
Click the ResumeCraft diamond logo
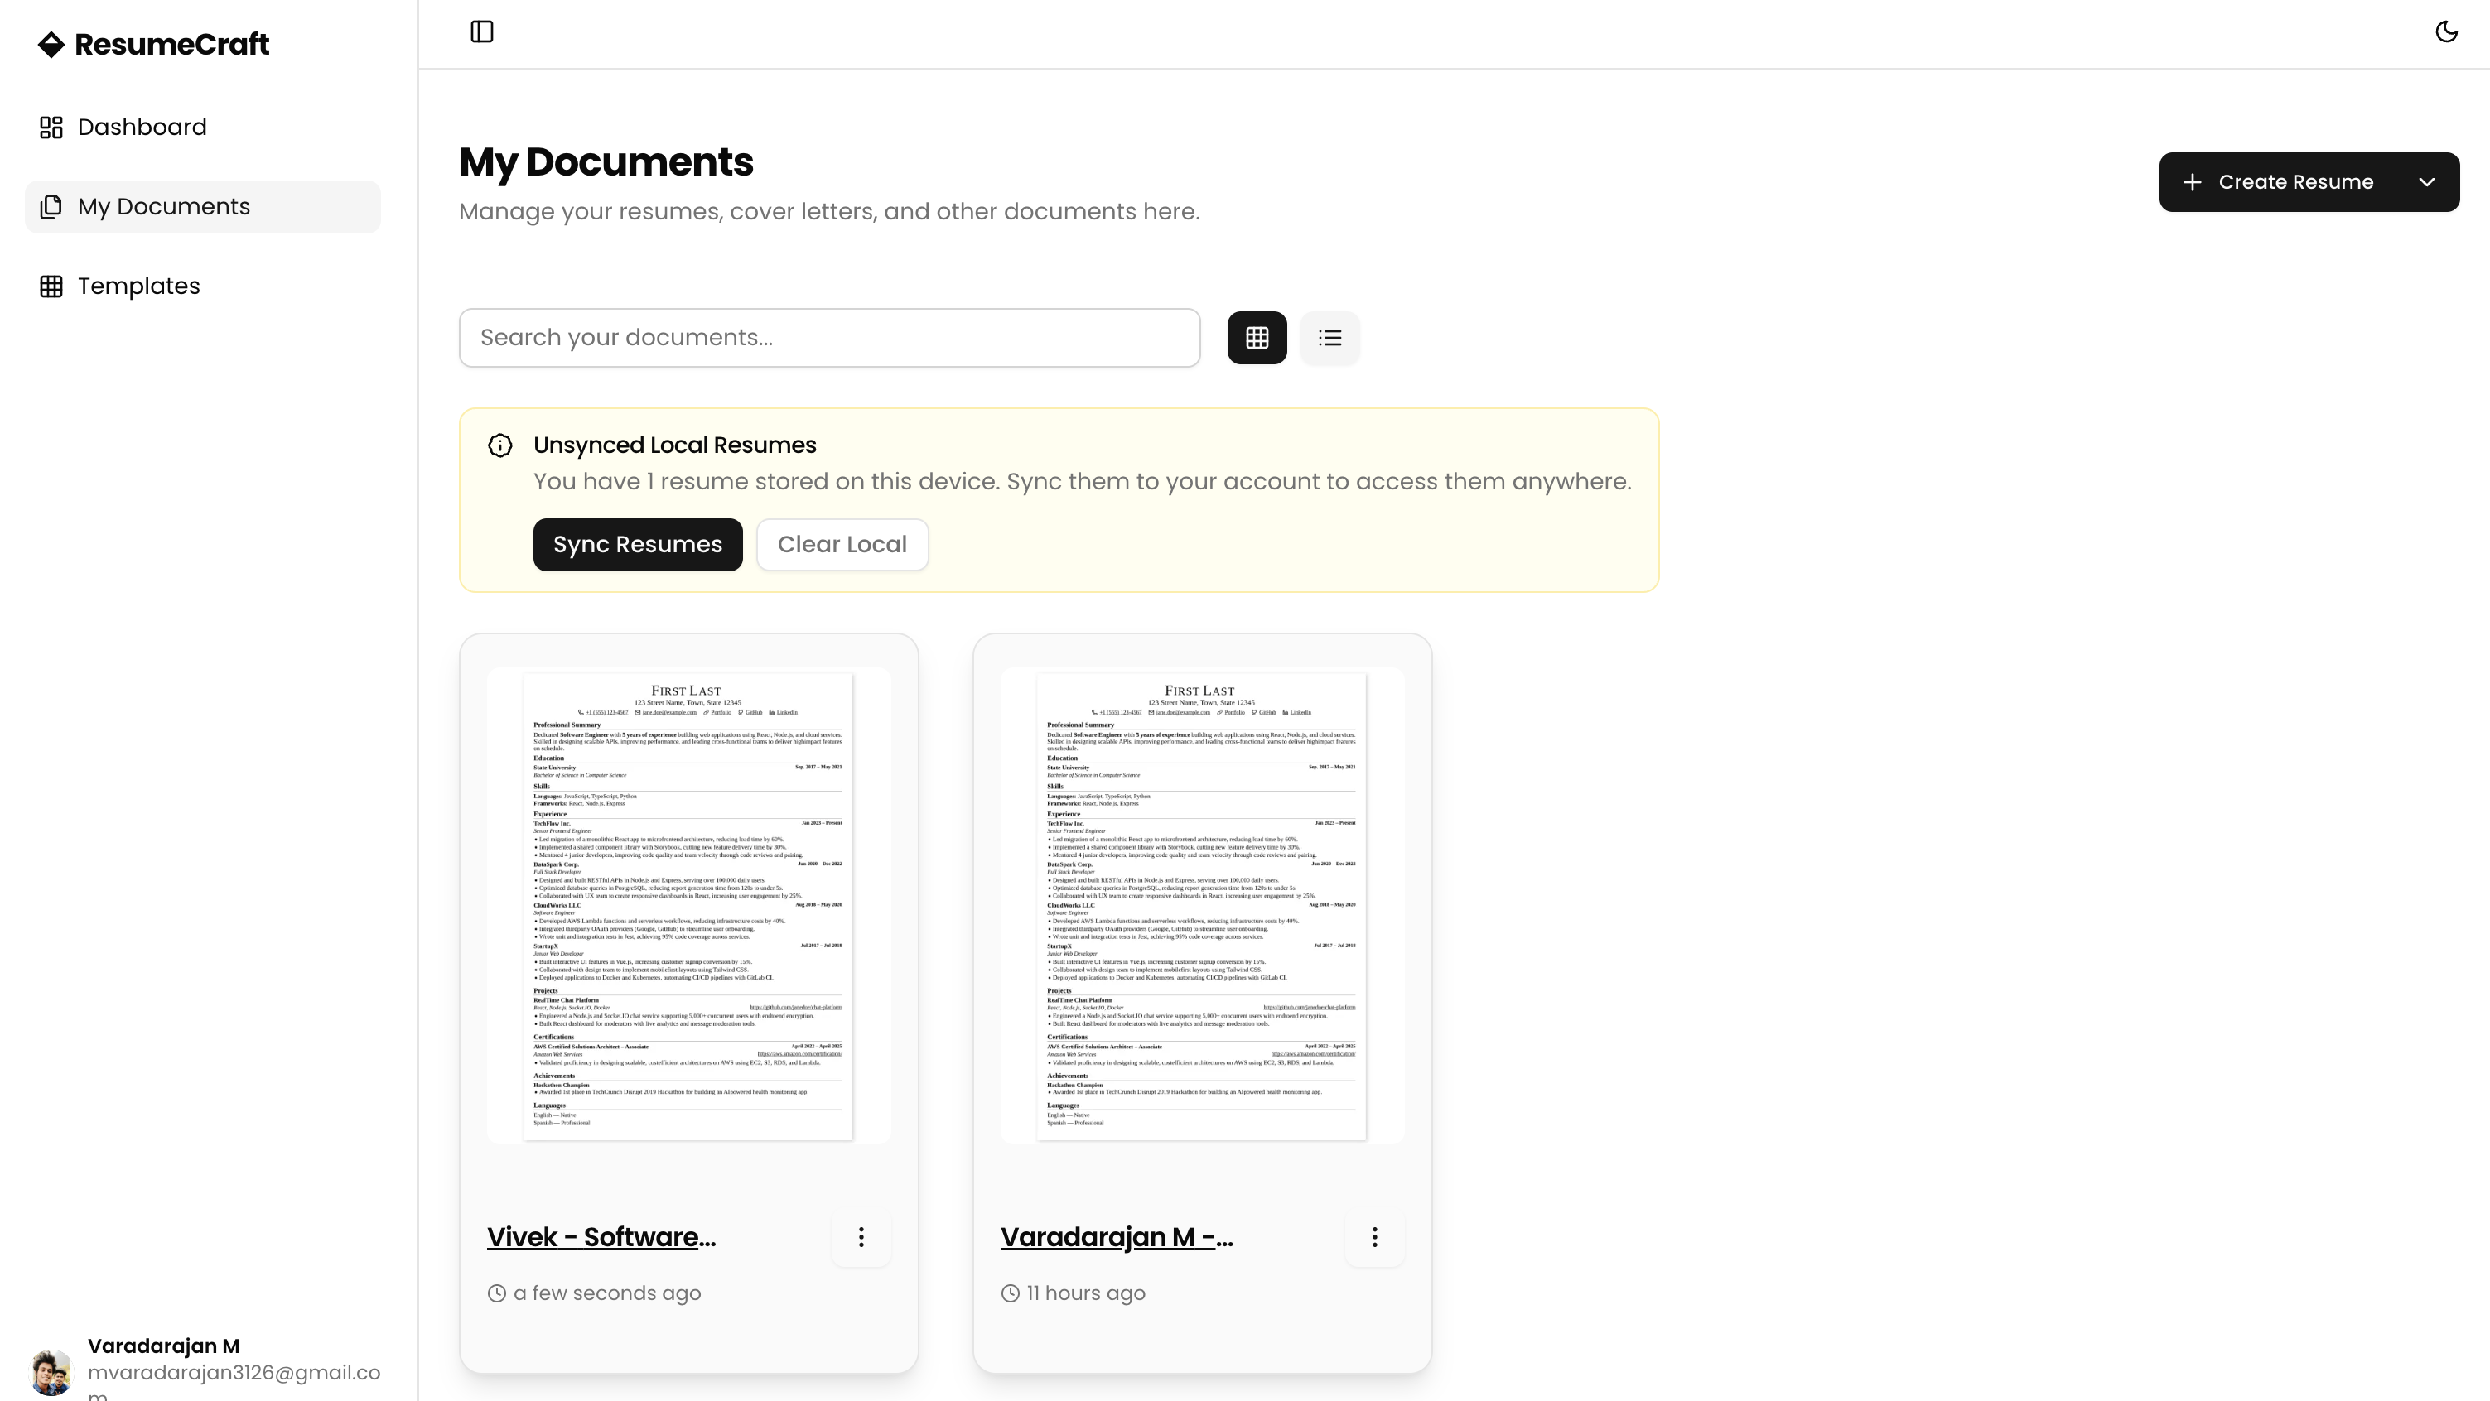(51, 45)
